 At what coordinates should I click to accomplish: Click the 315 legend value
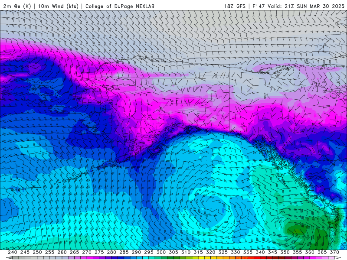click(x=198, y=252)
